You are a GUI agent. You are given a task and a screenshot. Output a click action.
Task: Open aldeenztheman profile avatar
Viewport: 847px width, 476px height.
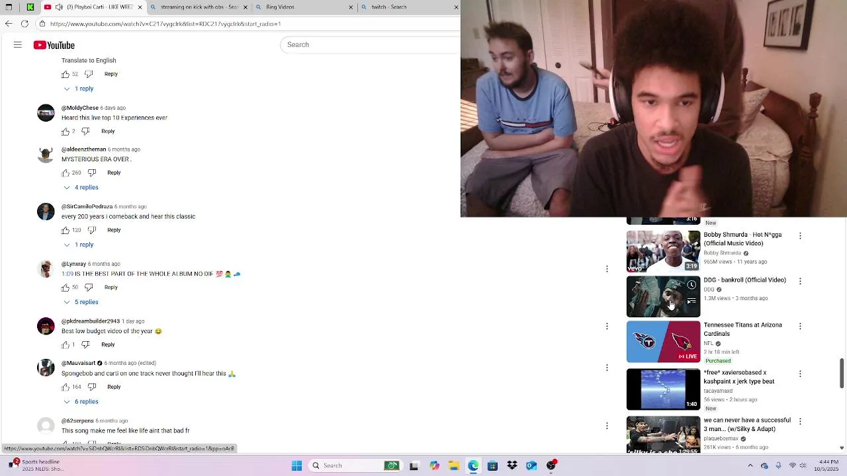(46, 155)
